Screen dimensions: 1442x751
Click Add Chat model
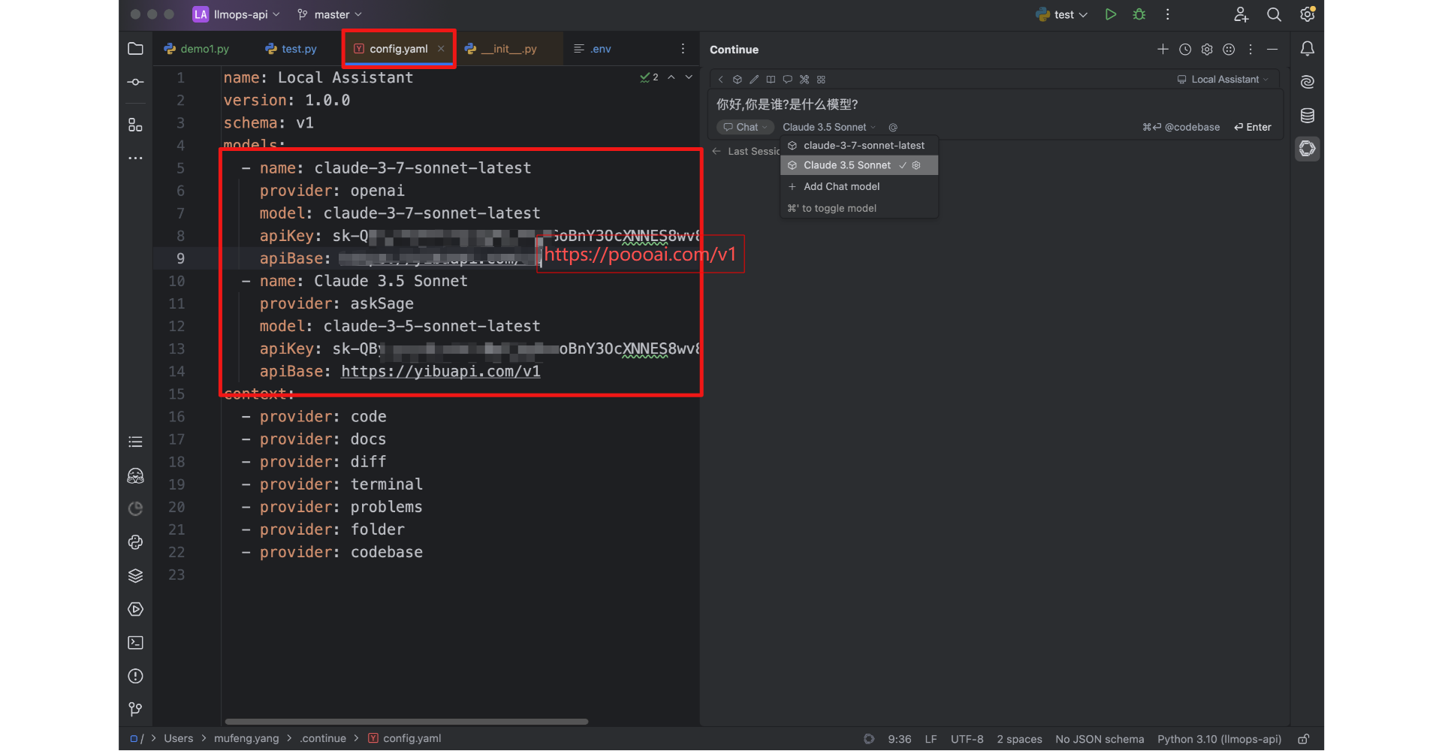point(841,187)
